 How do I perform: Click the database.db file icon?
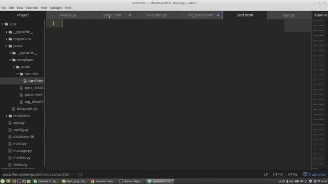pos(10,137)
